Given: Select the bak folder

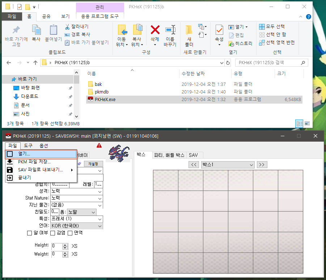Looking at the screenshot, I should pyautogui.click(x=98, y=84).
